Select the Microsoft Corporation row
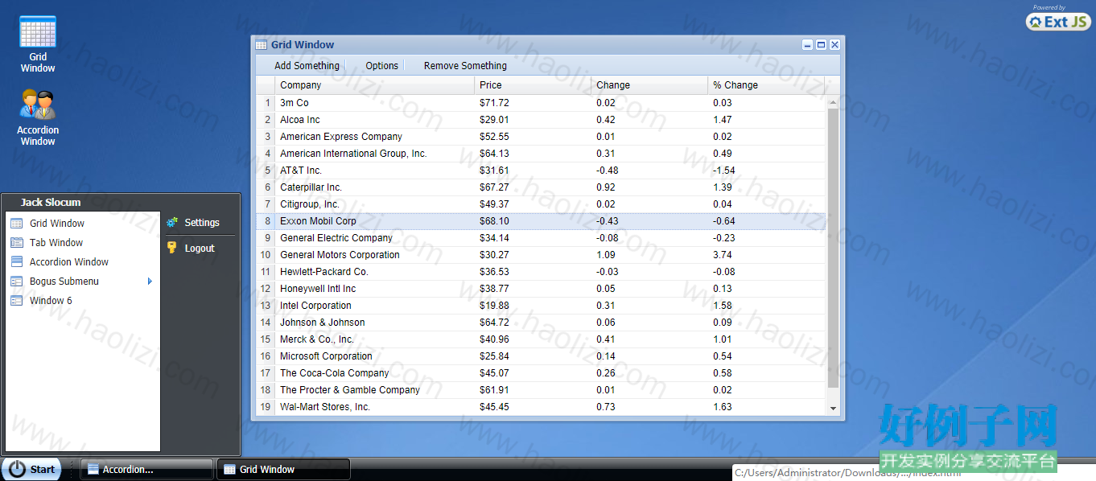Image resolution: width=1096 pixels, height=481 pixels. [541, 356]
